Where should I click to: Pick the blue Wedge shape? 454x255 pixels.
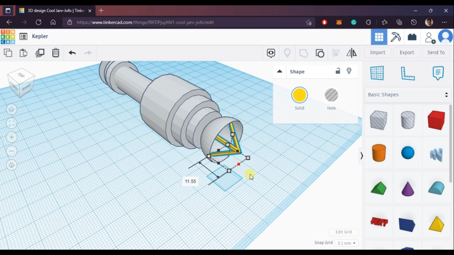coord(407,224)
